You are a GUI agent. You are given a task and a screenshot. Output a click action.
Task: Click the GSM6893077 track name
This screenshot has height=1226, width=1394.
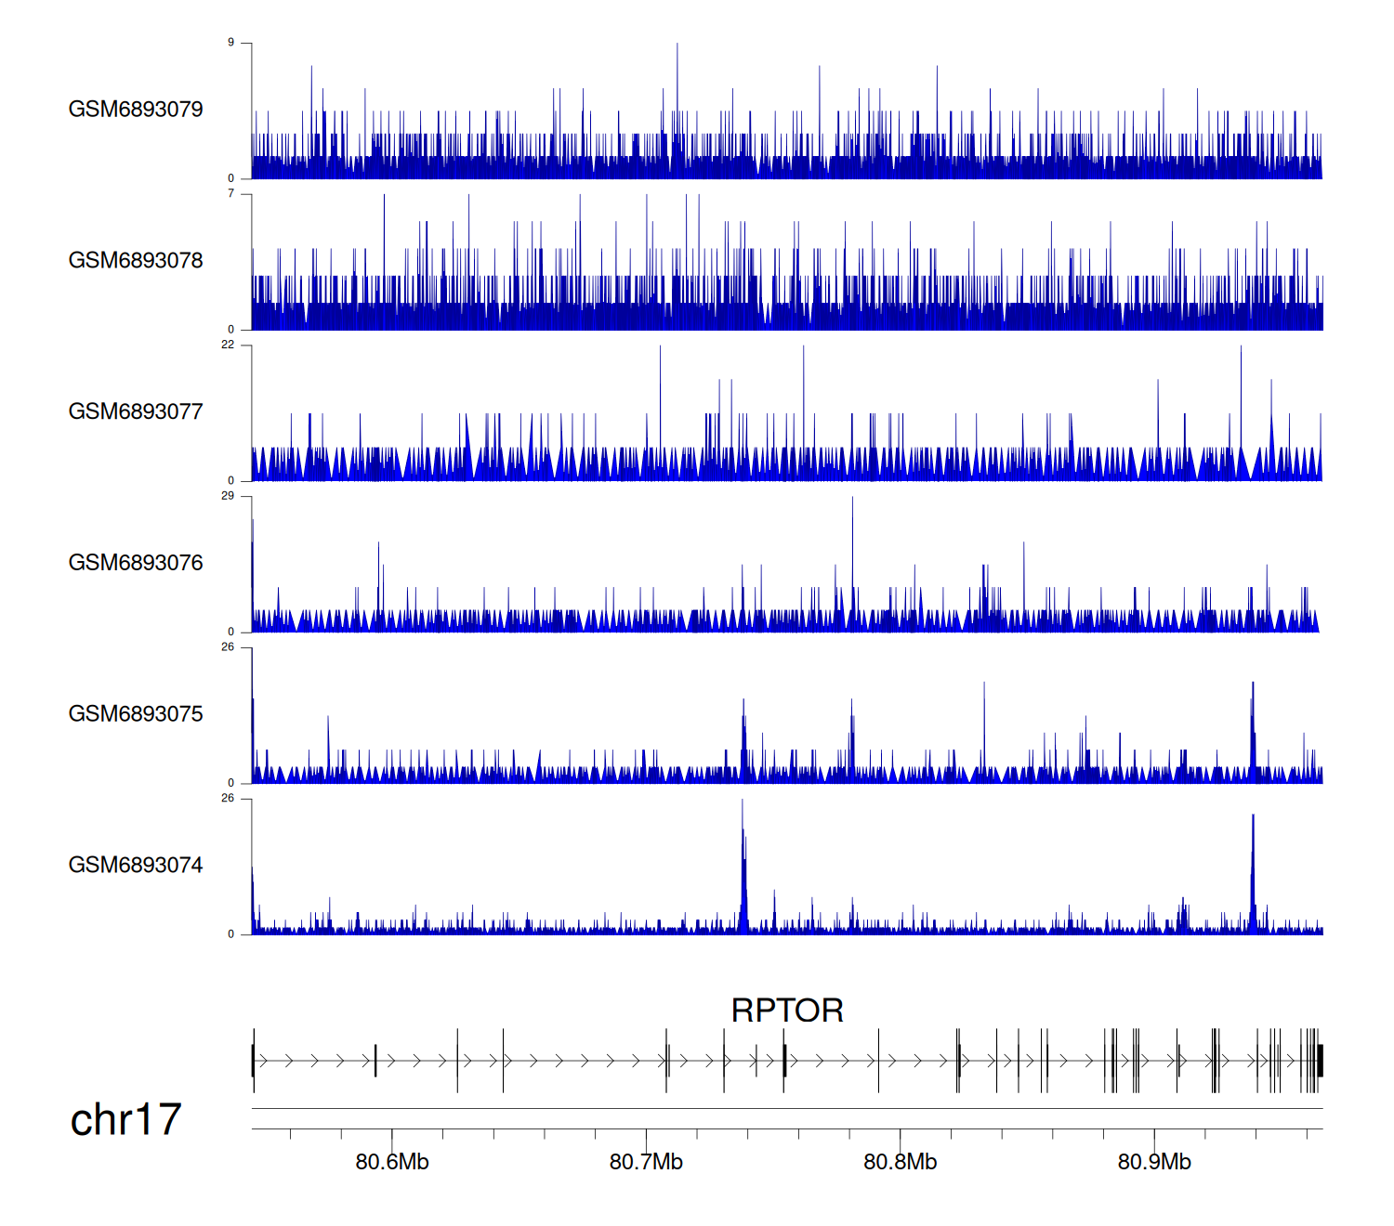click(136, 411)
